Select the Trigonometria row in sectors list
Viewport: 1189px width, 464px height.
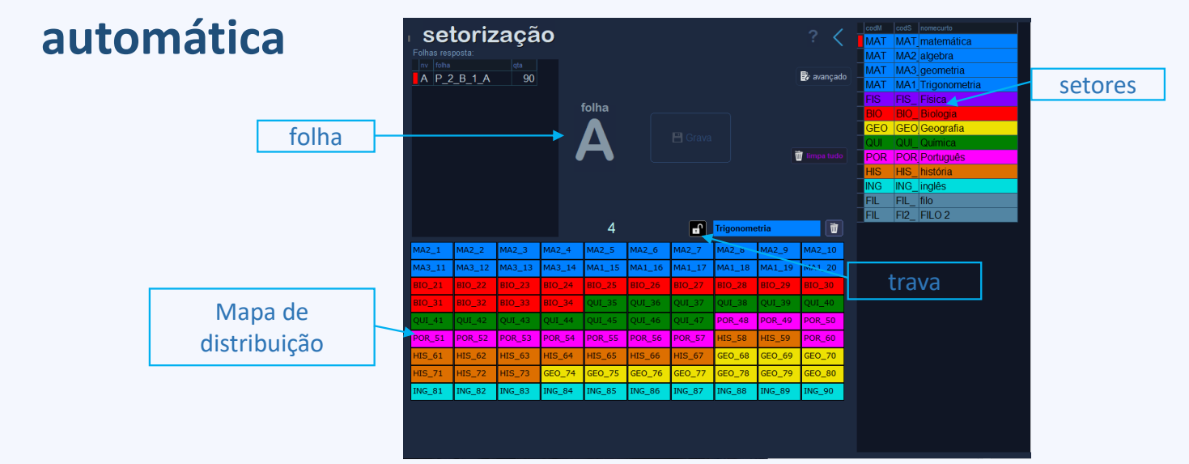[x=937, y=85]
